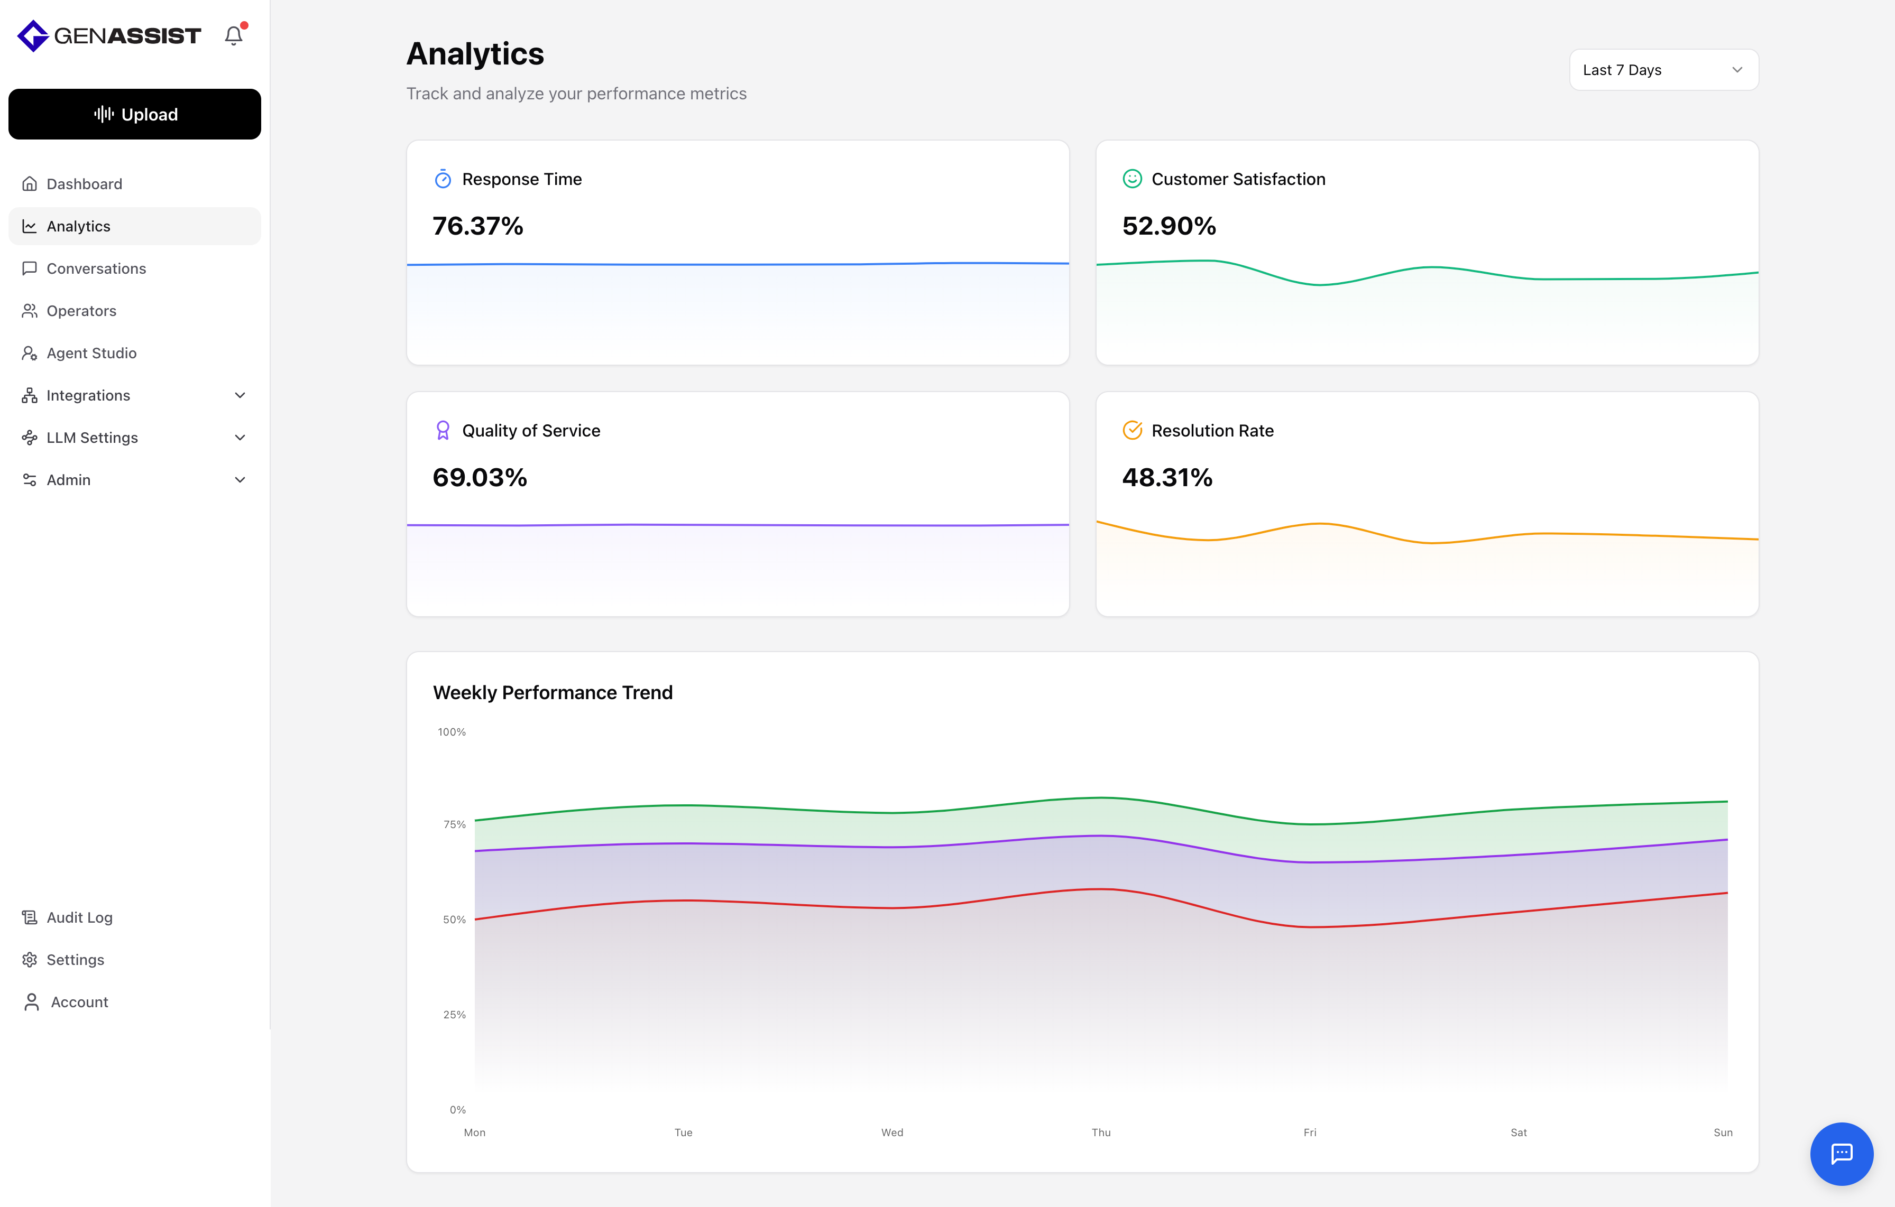Click the Agent Studio user-cog icon
Screen dimensions: 1895x1207
30,353
